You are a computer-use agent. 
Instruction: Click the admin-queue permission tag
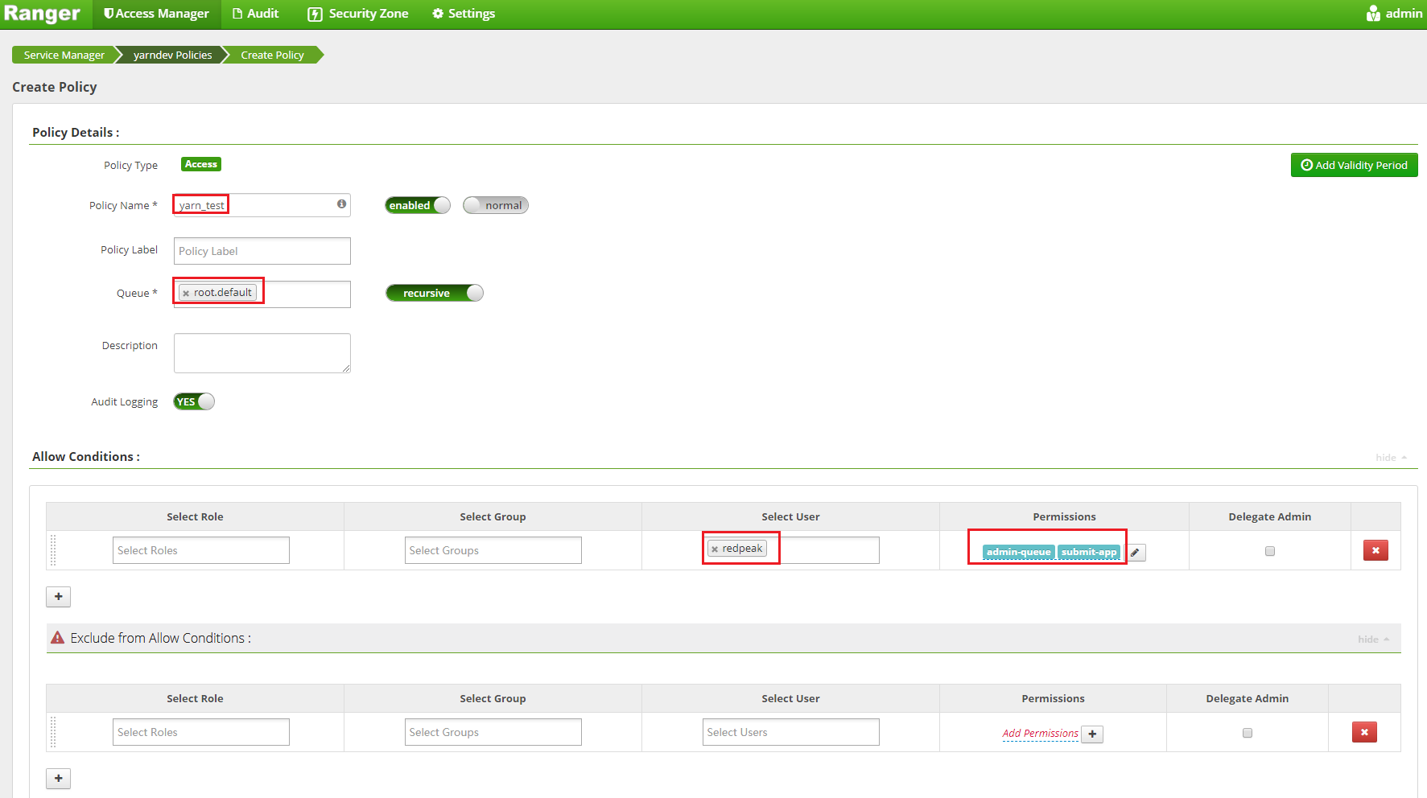1018,552
